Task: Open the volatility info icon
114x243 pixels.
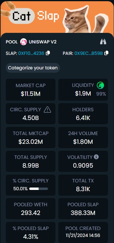Action: pos(96,157)
